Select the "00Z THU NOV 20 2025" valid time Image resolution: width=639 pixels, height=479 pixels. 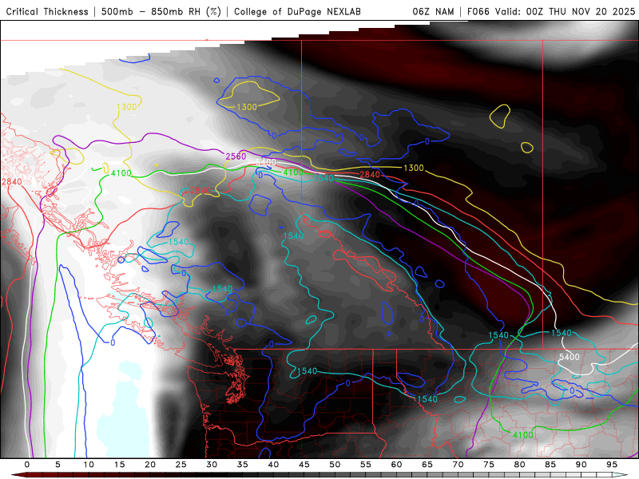click(581, 12)
